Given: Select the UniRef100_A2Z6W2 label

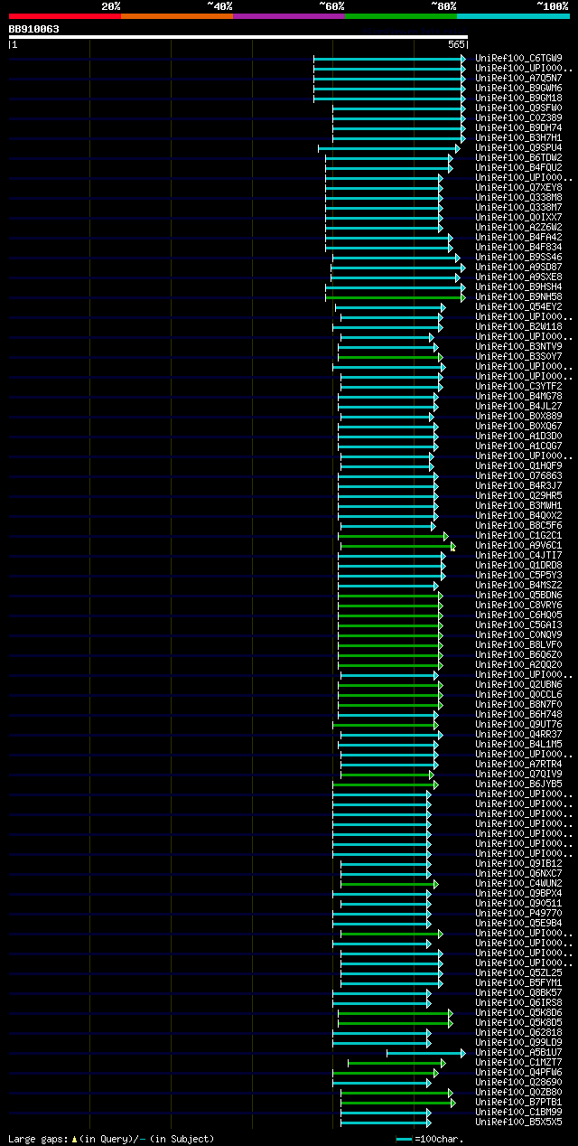Looking at the screenshot, I should 518,227.
